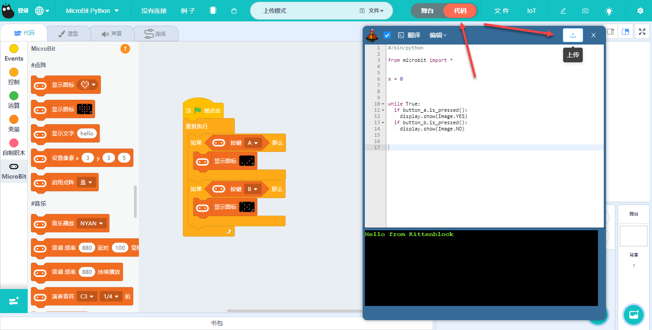Open the 按键 B dropdown in workspace
652x330 pixels.
point(253,189)
